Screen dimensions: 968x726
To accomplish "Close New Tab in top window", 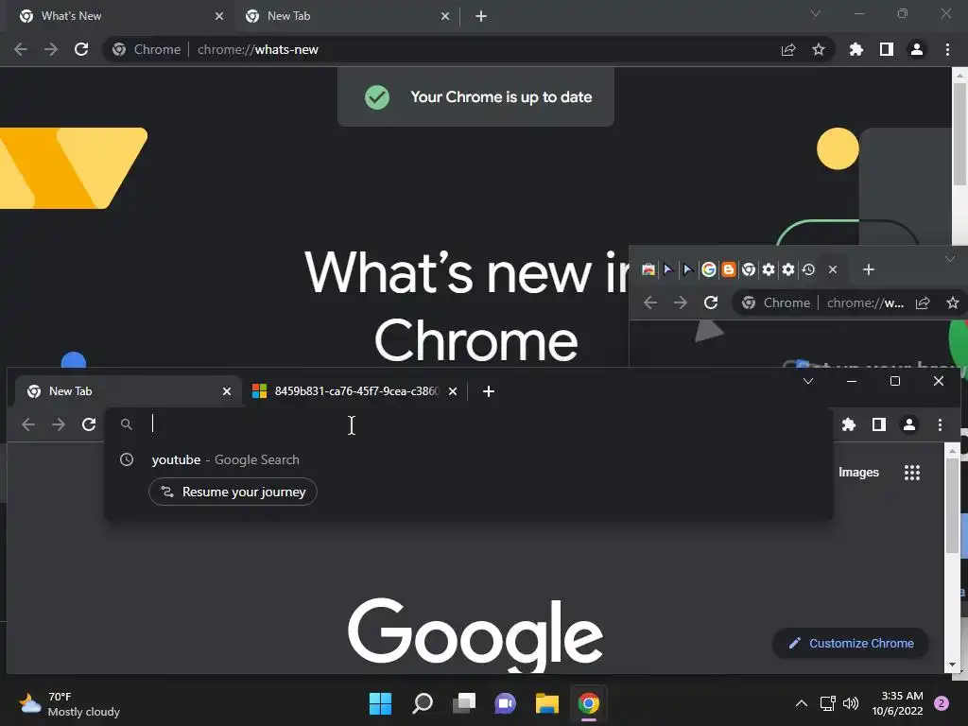I will point(445,16).
